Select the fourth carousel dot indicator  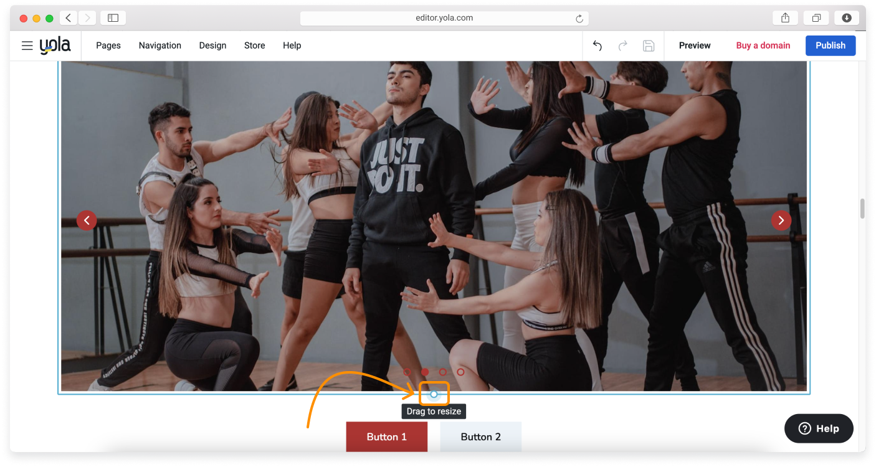point(460,372)
